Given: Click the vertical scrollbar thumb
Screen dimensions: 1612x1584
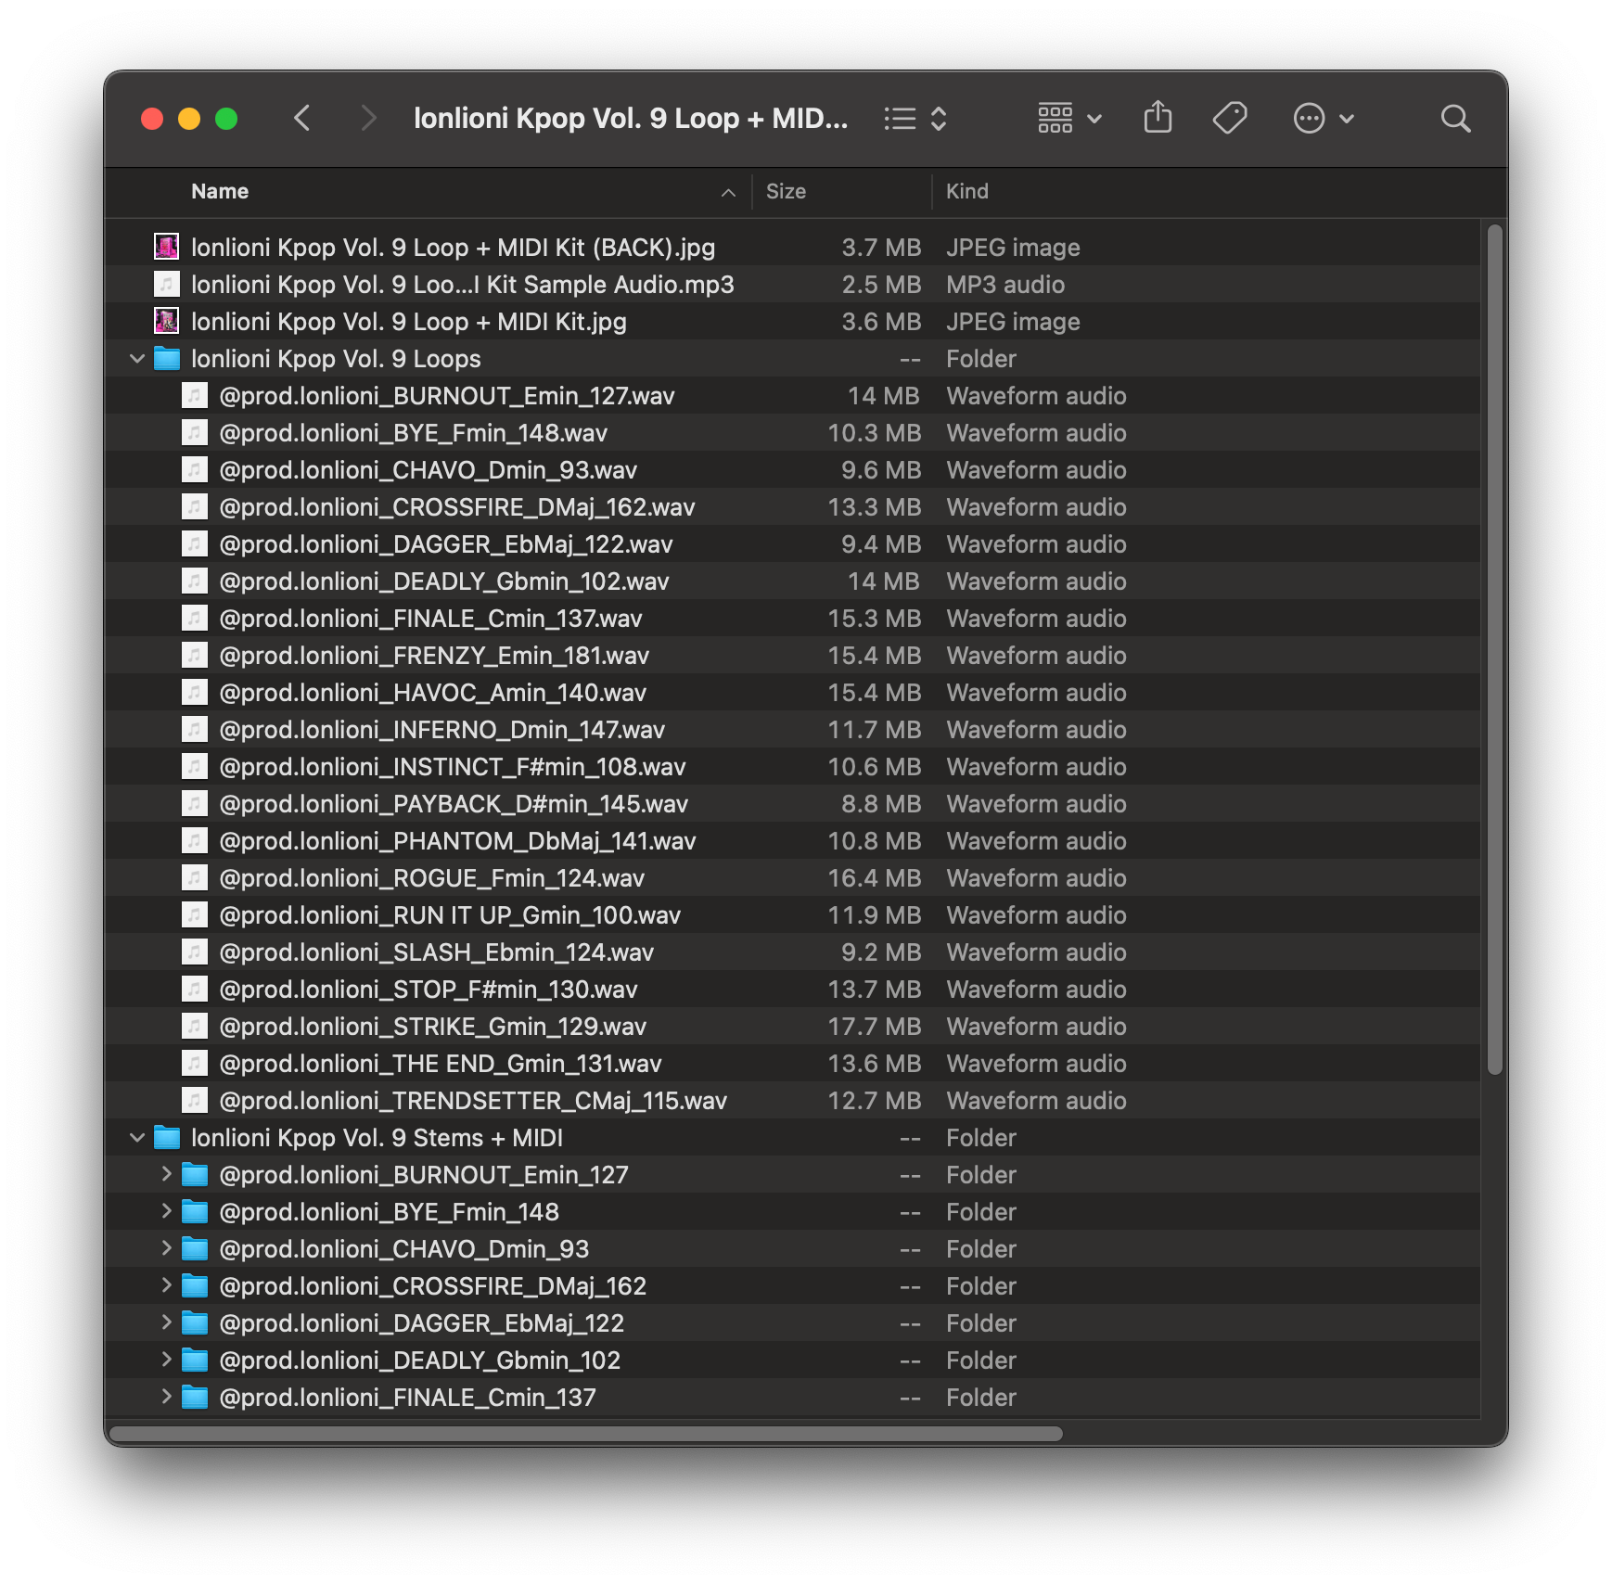Looking at the screenshot, I should (1493, 649).
